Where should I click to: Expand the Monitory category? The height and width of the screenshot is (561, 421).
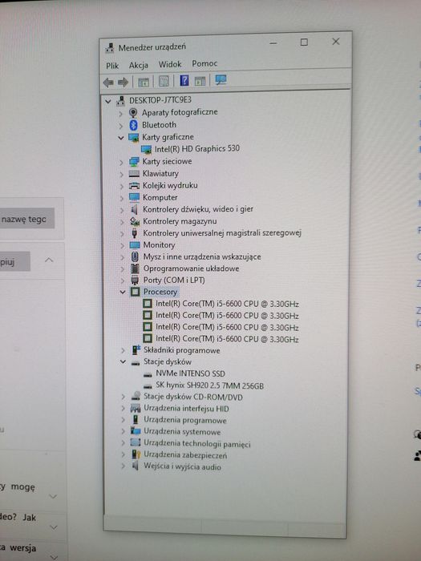122,246
